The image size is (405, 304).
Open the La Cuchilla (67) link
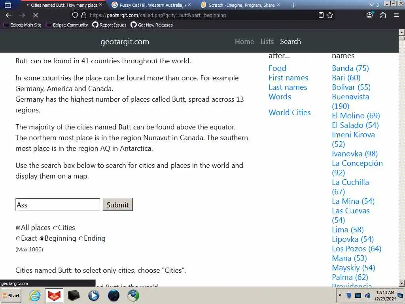[x=350, y=187]
